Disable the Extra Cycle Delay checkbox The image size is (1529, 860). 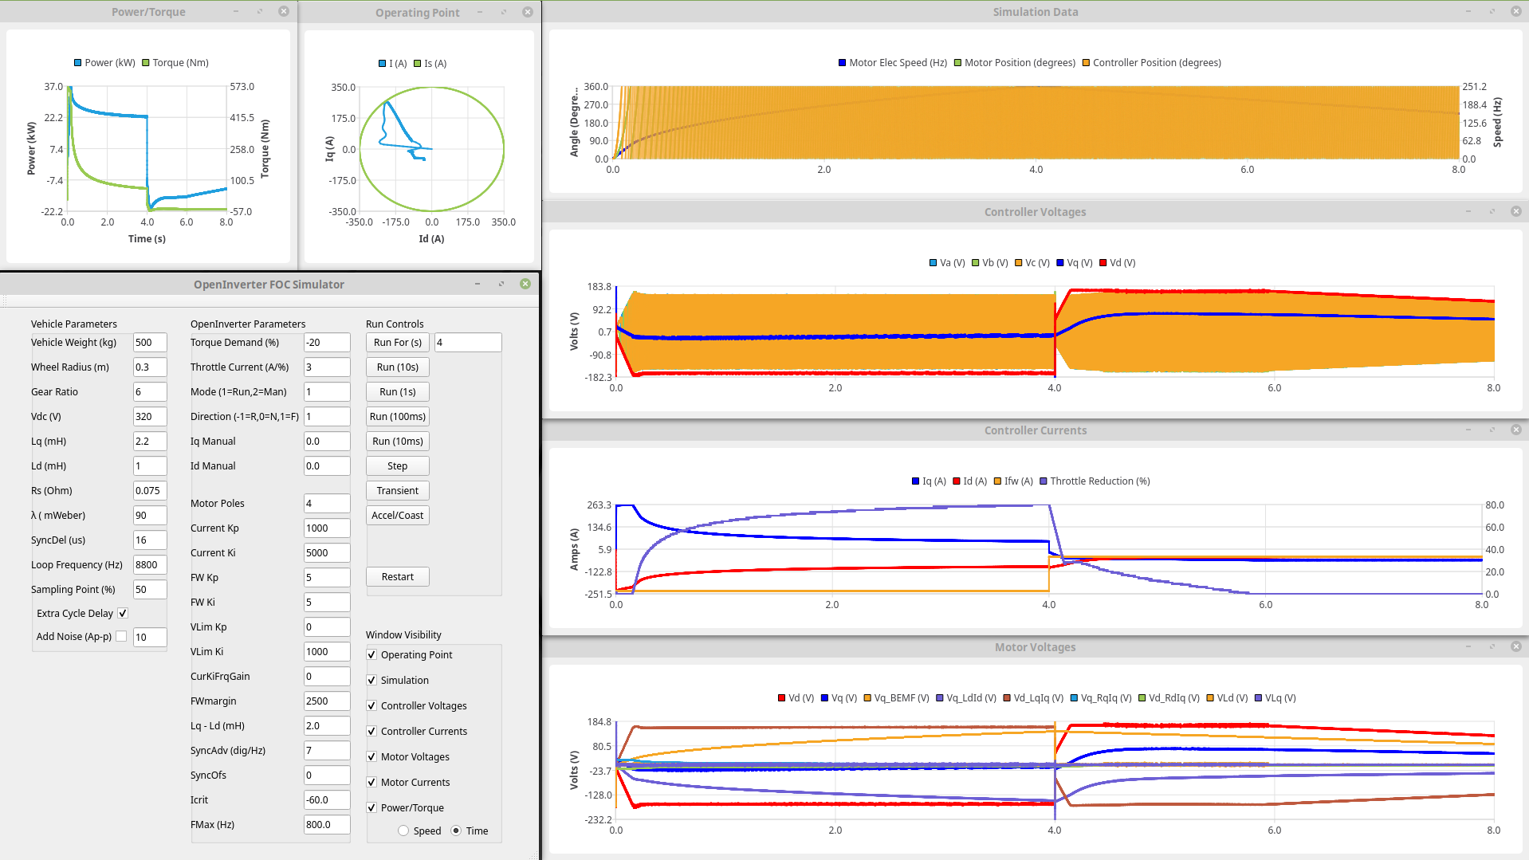click(123, 613)
